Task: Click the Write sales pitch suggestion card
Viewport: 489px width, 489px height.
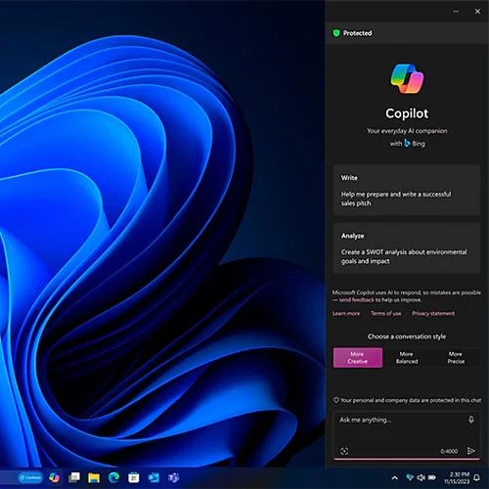Action: tap(407, 190)
